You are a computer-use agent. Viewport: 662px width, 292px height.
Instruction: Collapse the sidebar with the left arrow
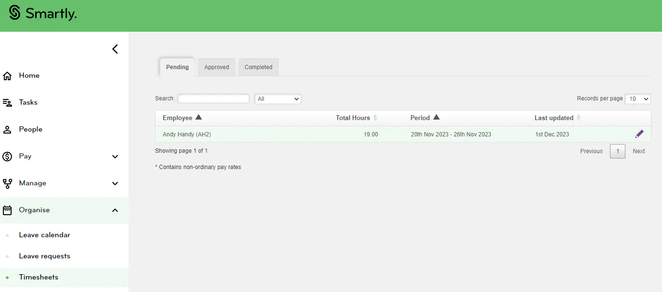click(x=115, y=49)
